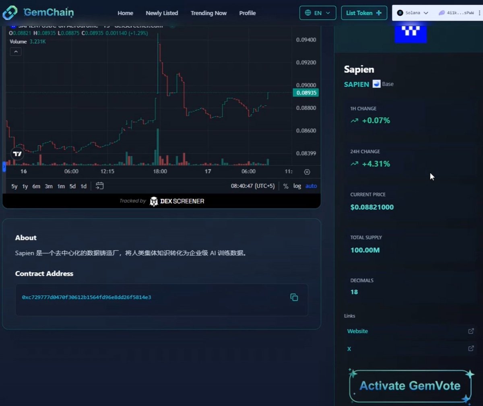Toggle percent scale on chart
The width and height of the screenshot is (483, 406).
(x=286, y=186)
